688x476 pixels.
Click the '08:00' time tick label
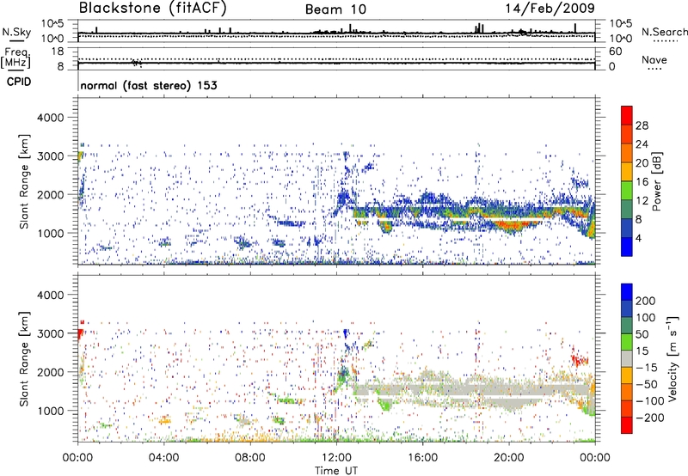point(250,458)
